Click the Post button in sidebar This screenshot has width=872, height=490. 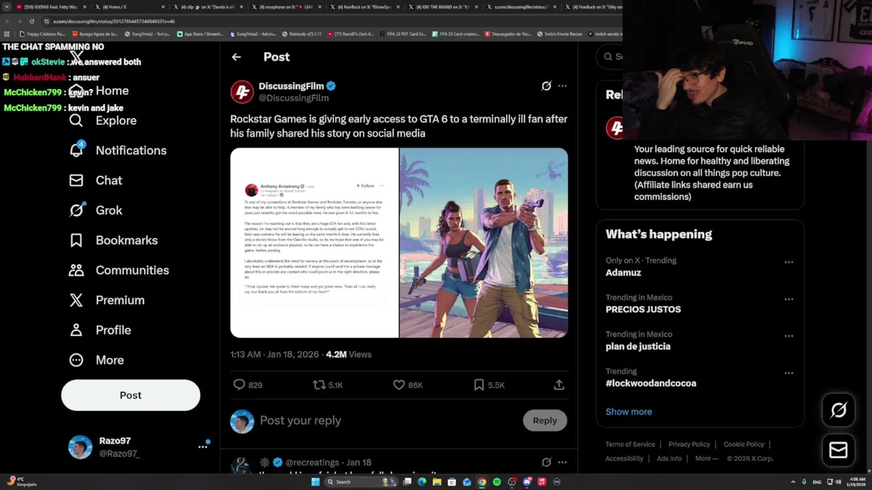point(131,395)
